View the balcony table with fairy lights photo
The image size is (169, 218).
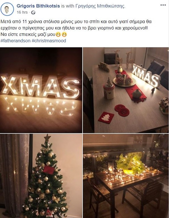click(x=126, y=176)
